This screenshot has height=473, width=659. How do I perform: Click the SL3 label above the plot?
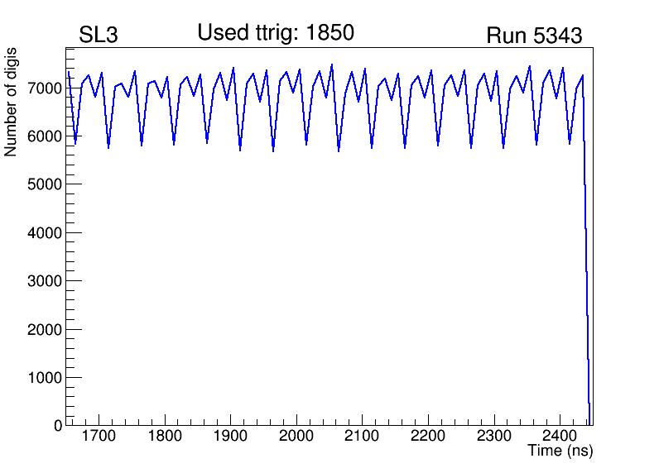(99, 36)
